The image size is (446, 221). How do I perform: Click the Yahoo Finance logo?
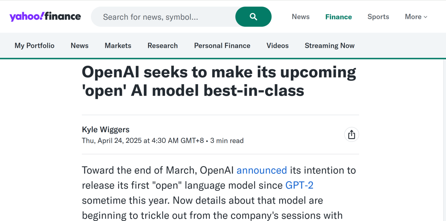[45, 17]
